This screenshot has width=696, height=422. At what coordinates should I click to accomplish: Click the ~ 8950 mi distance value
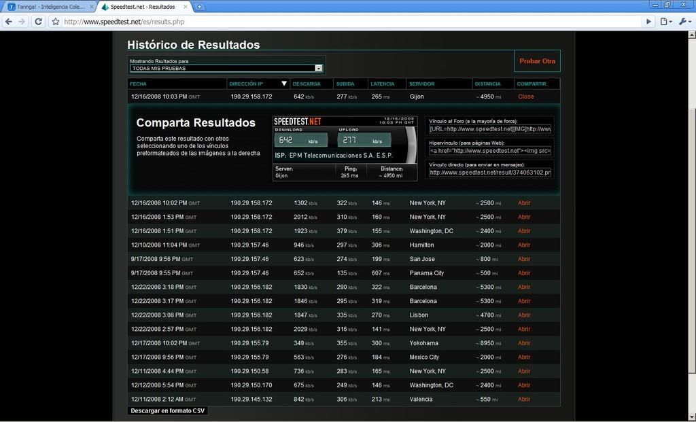[x=488, y=343]
